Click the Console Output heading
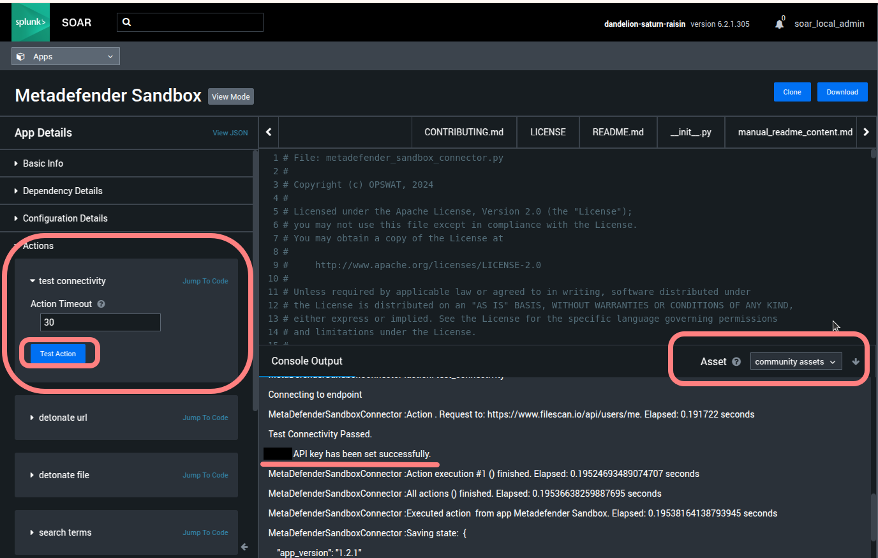 pyautogui.click(x=307, y=361)
